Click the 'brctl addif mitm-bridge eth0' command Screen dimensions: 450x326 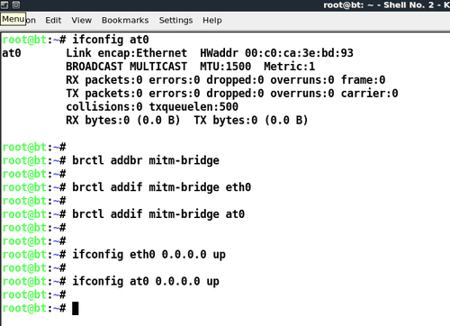pyautogui.click(x=161, y=187)
